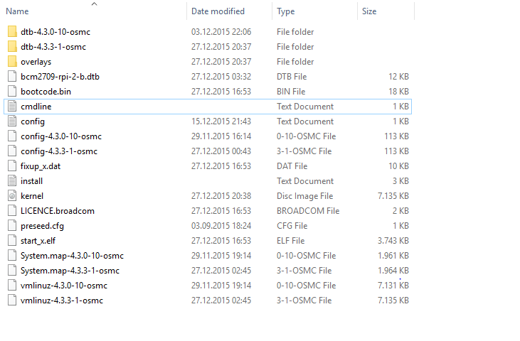Screen dimensions: 520x341
Task: Select the fixup_x.dat file icon
Action: pos(12,166)
